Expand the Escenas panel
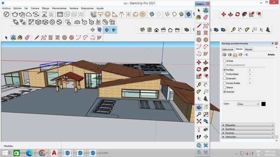 [247, 133]
